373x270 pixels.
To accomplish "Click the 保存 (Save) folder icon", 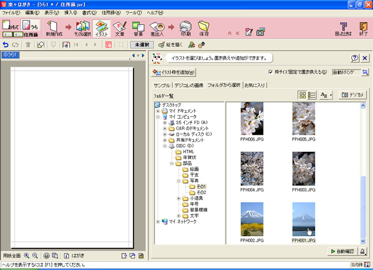I will click(203, 28).
